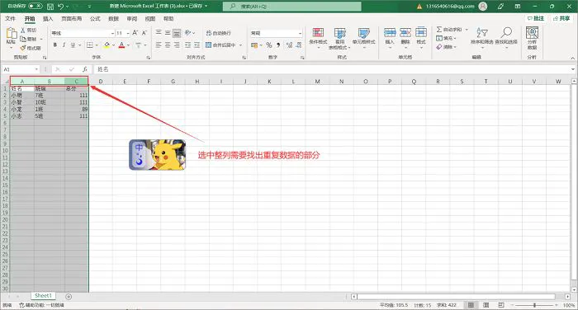Click the Analyze Data icon

532,33
